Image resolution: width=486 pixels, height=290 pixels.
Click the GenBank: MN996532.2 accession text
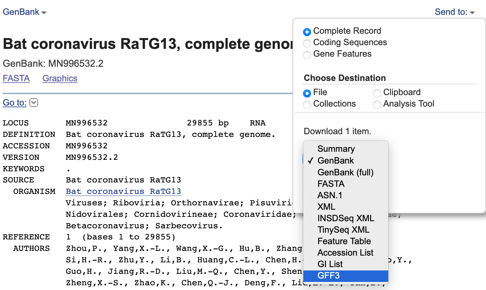[x=53, y=63]
